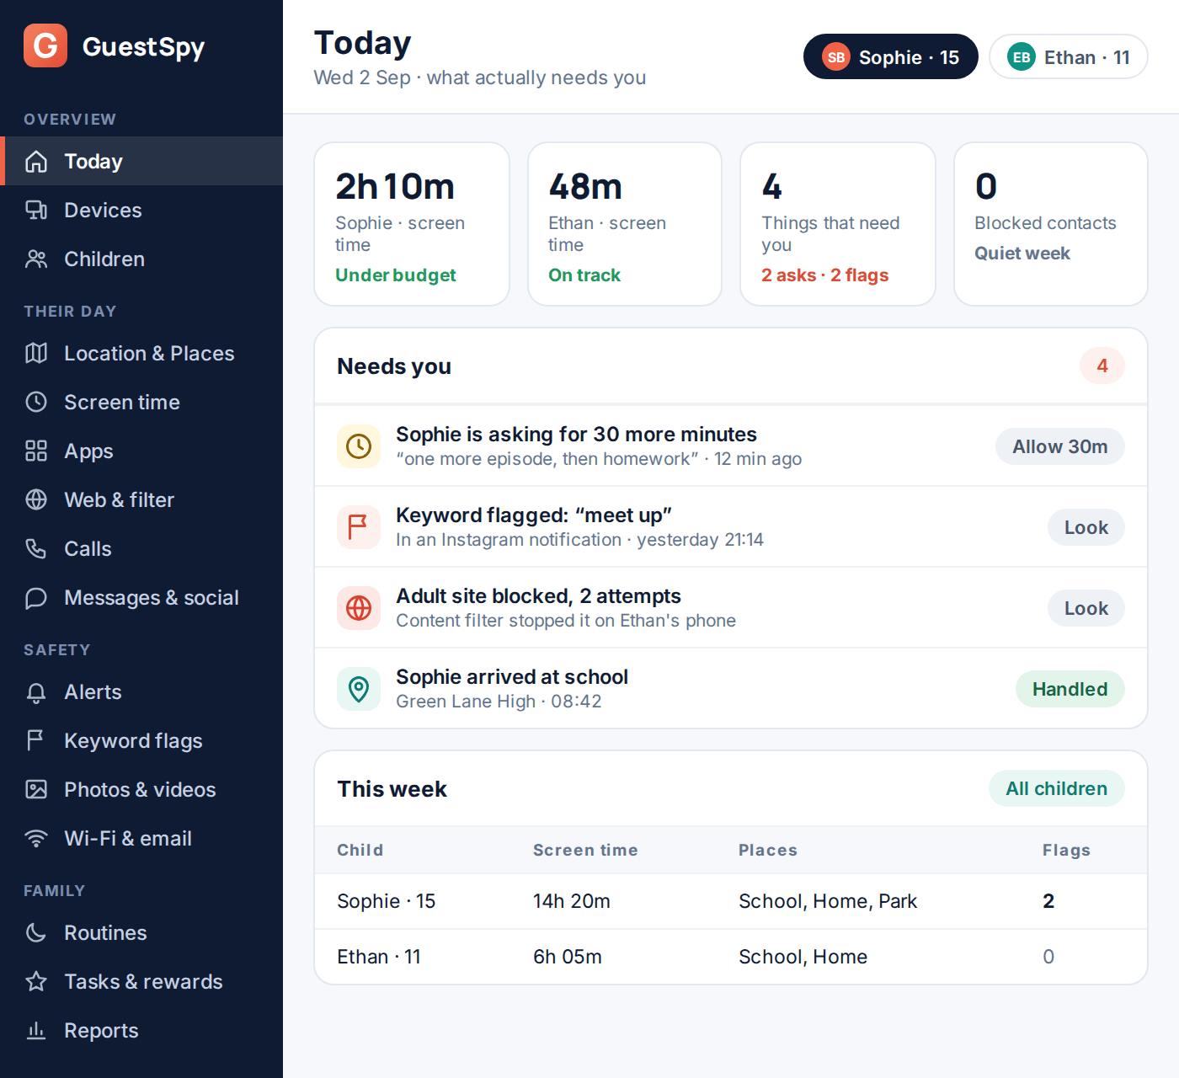The width and height of the screenshot is (1179, 1078).
Task: Click the Photos & videos image icon
Action: coord(36,789)
